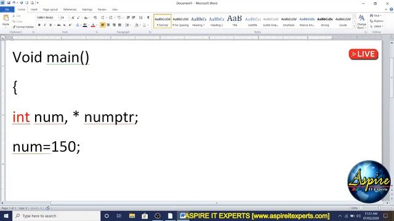Decrease indent in Paragraph group
This screenshot has width=394, height=221.
[128, 18]
